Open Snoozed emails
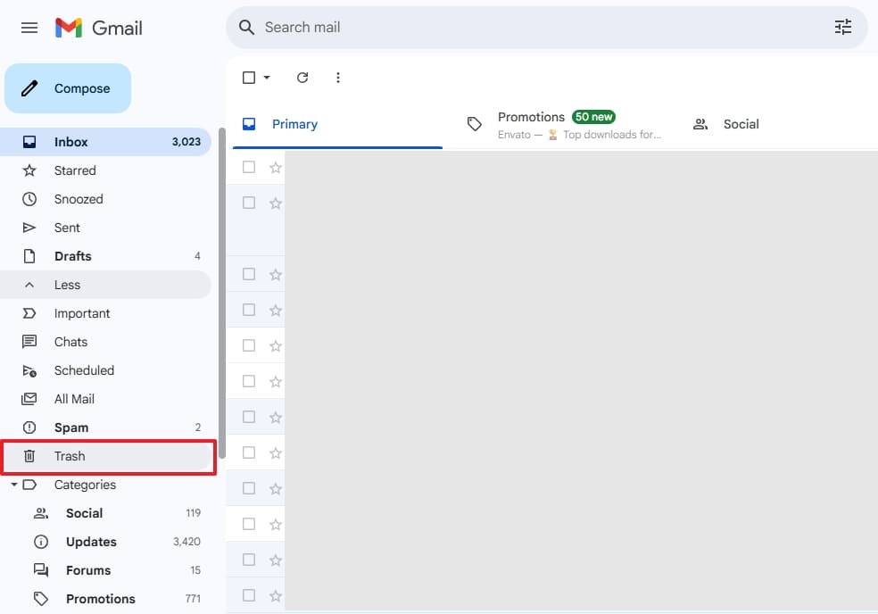Viewport: 878px width, 614px height. click(79, 199)
